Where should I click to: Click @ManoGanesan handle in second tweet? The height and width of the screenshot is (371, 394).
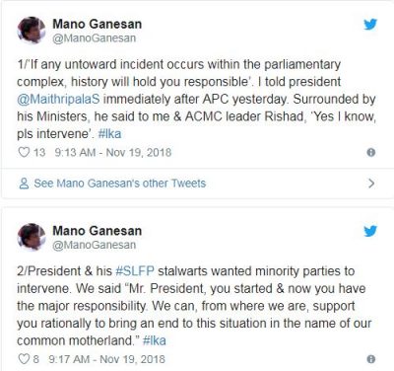point(95,245)
